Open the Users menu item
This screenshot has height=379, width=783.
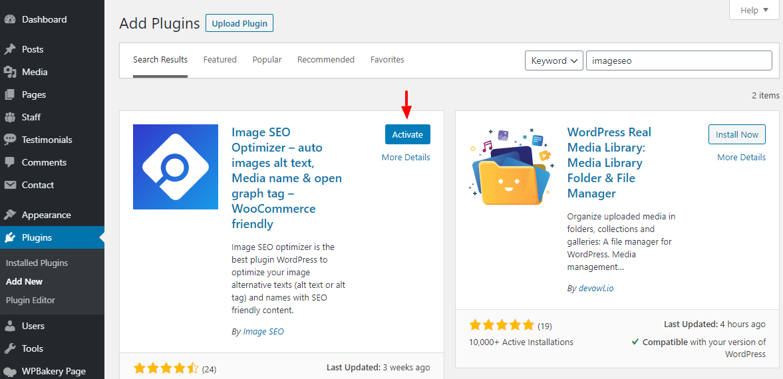(33, 326)
